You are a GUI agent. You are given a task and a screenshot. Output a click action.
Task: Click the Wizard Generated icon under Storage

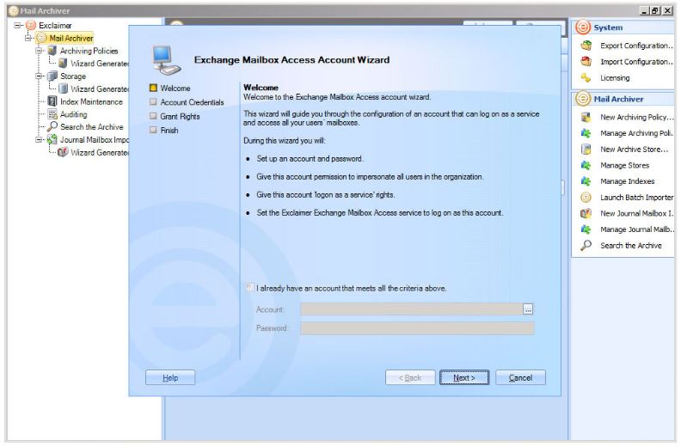pyautogui.click(x=64, y=89)
